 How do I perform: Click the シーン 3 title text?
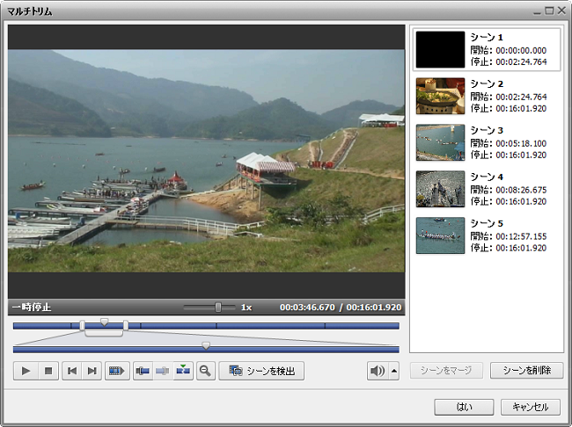(487, 130)
